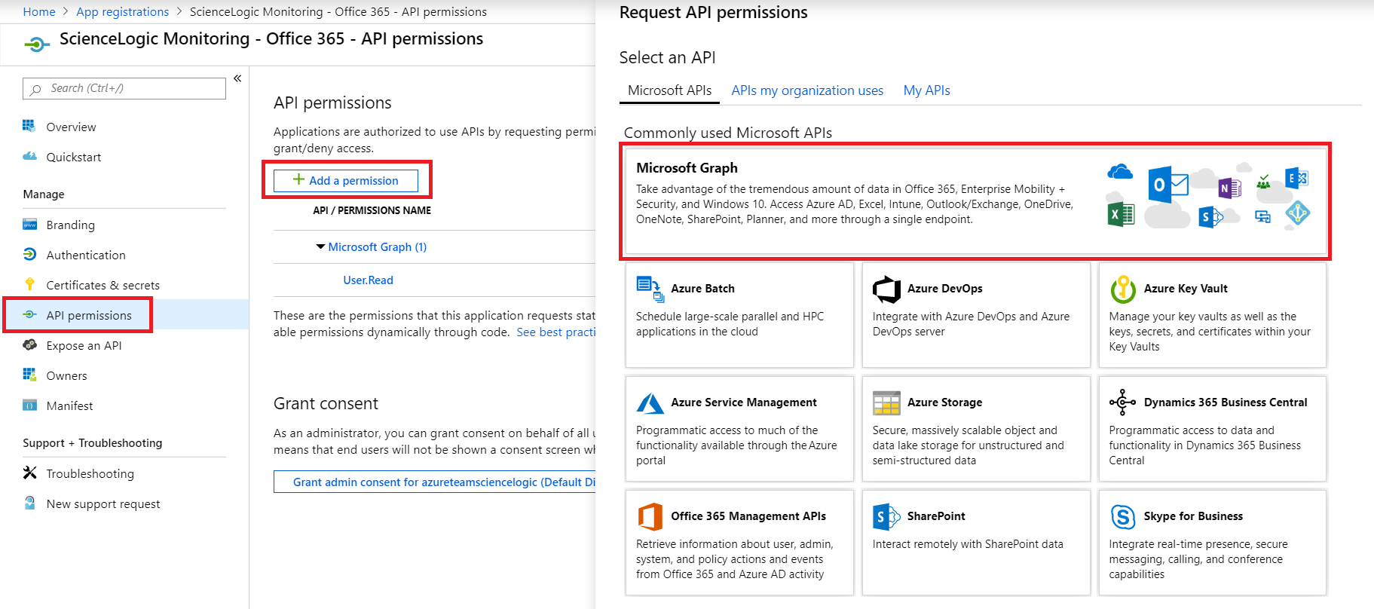Open the User.Read permission link
Image resolution: width=1374 pixels, height=609 pixels.
pos(368,280)
